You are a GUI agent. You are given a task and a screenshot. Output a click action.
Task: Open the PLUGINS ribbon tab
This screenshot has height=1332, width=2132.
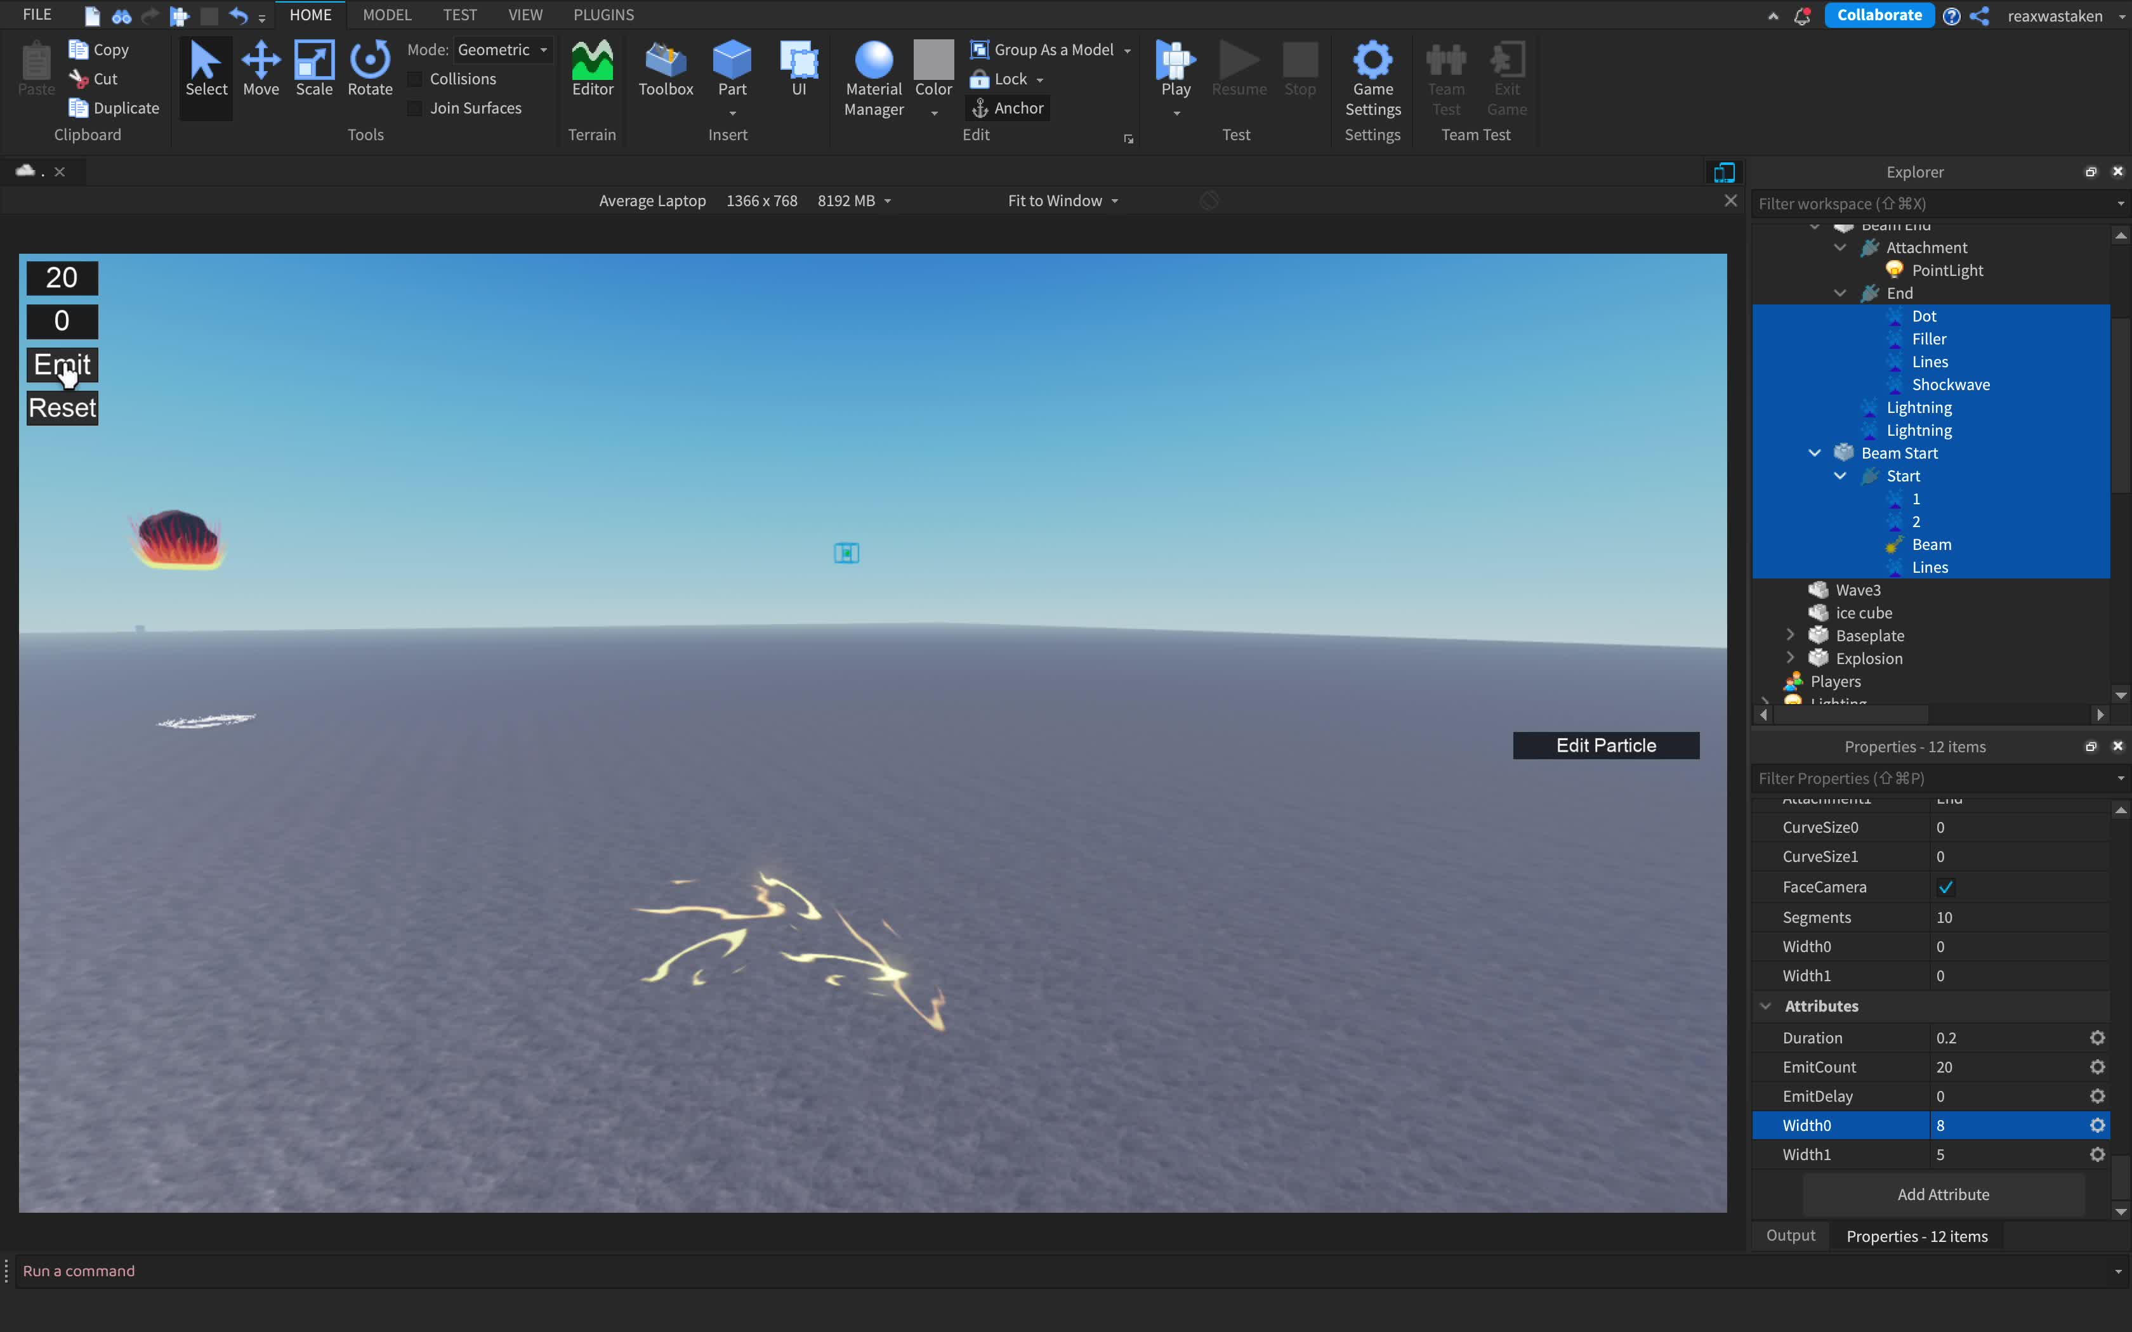pyautogui.click(x=603, y=15)
